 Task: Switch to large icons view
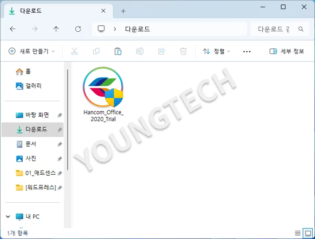point(308,233)
